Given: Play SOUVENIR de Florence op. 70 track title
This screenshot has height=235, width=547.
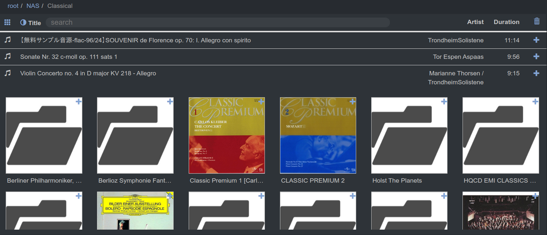Looking at the screenshot, I should click(135, 40).
